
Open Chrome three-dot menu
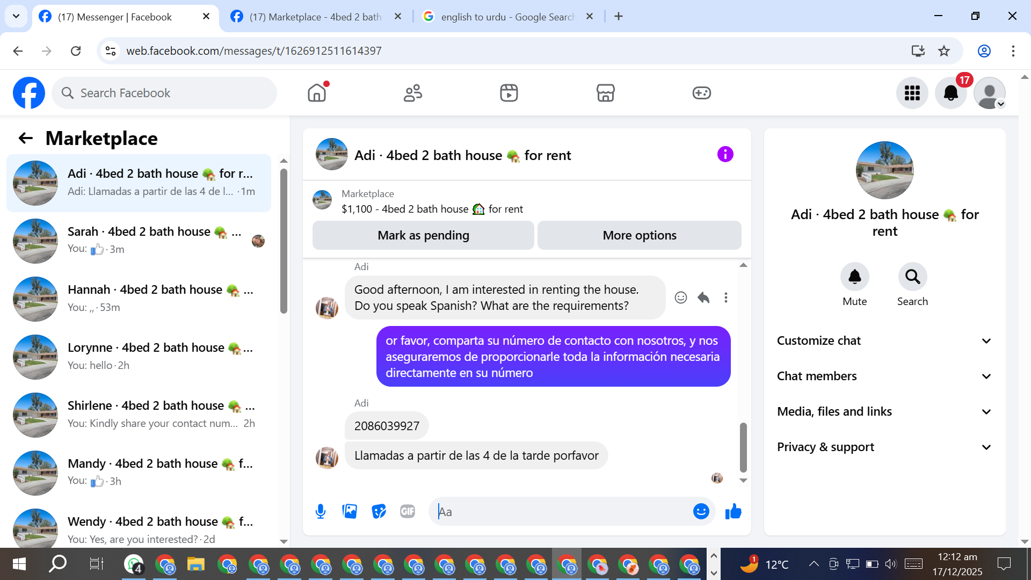tap(1013, 51)
